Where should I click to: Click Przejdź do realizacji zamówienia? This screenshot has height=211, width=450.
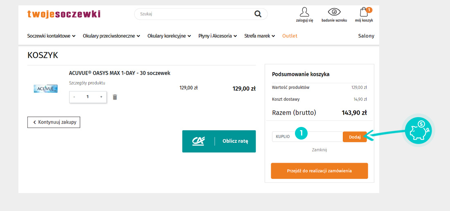319,171
